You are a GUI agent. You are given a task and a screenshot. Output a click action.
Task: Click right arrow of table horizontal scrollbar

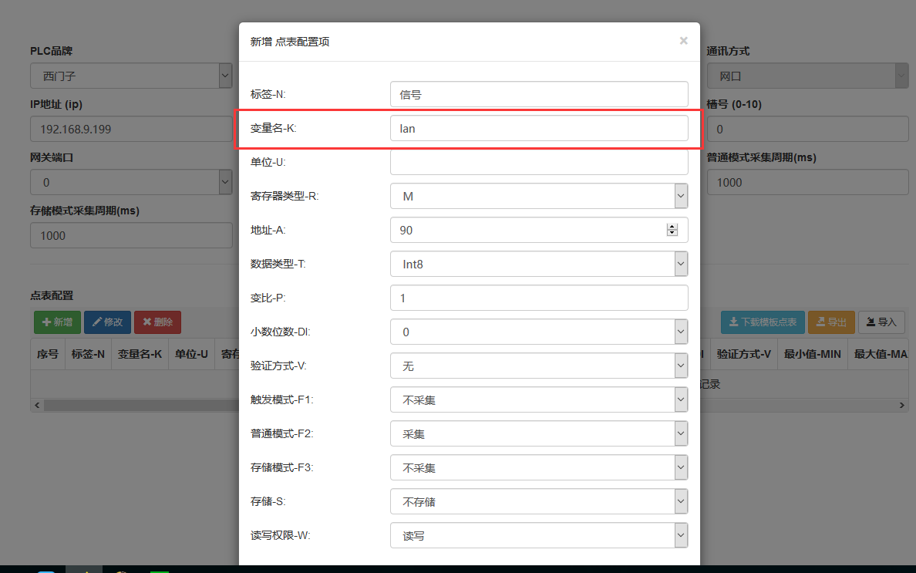pos(902,405)
